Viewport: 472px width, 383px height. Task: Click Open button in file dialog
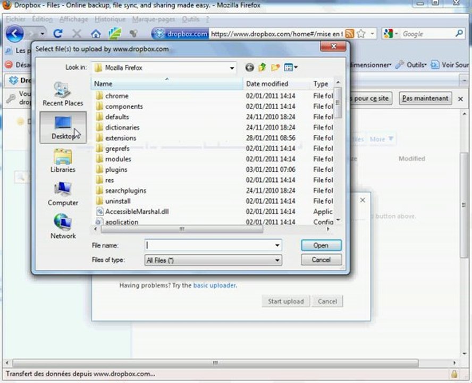(321, 245)
